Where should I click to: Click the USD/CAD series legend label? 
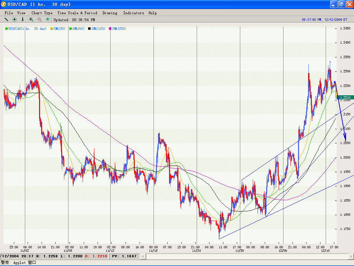pos(27,28)
